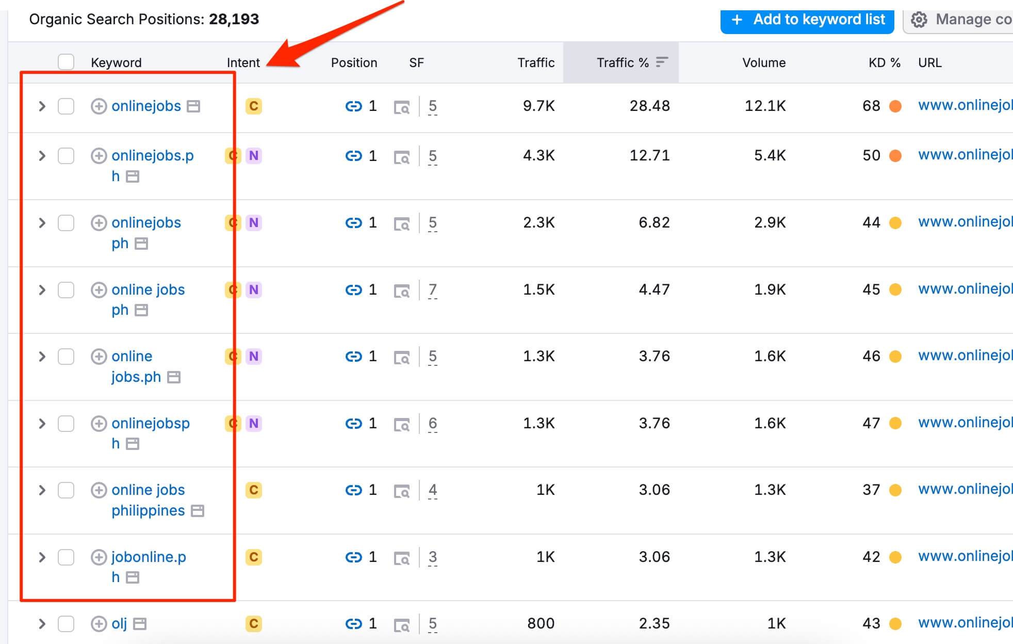The height and width of the screenshot is (644, 1013).
Task: Click Add to keyword list button
Action: pos(807,20)
